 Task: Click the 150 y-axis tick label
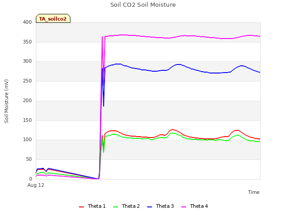(x=27, y=120)
